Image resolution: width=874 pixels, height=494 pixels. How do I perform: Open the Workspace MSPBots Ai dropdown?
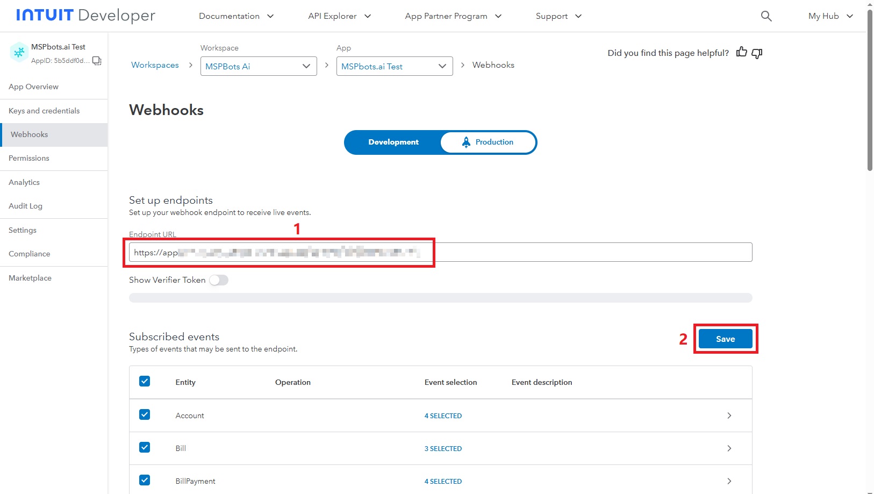click(x=259, y=66)
